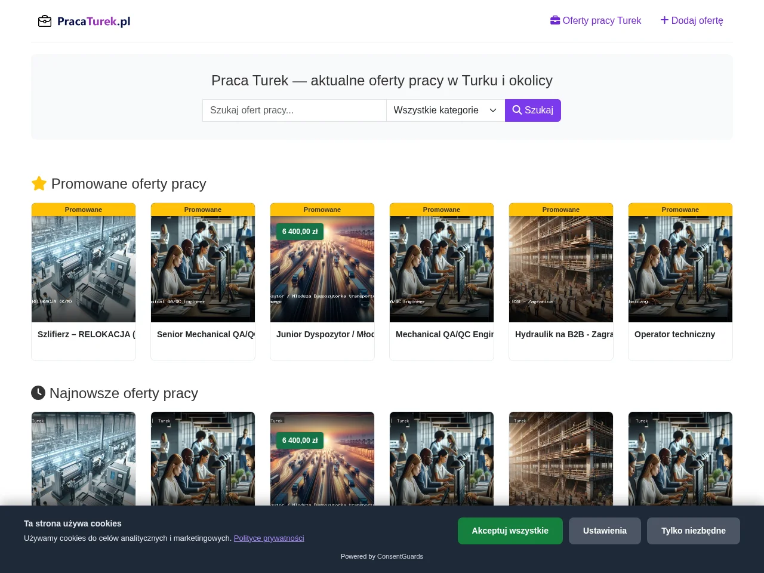Open the promoted Szlifierz – RELOKACJA job thumbnail

(84, 269)
